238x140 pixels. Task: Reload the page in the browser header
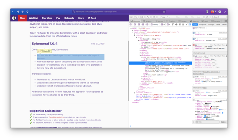[x=28, y=12]
